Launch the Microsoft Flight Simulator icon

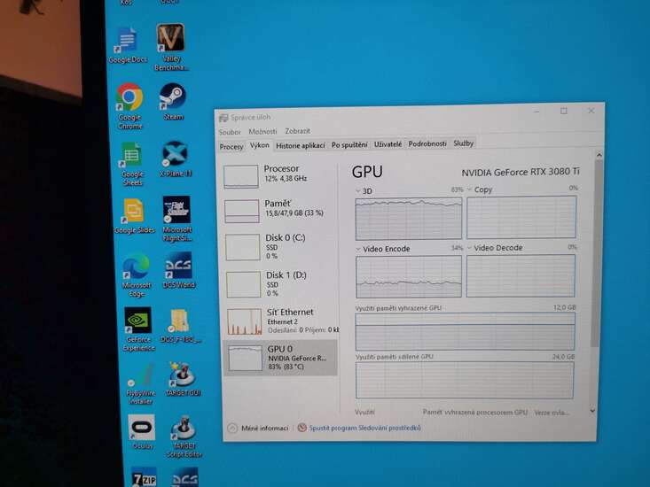tap(177, 219)
